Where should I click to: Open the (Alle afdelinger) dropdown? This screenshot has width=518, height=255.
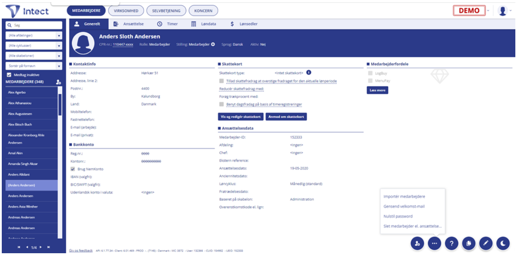[34, 36]
